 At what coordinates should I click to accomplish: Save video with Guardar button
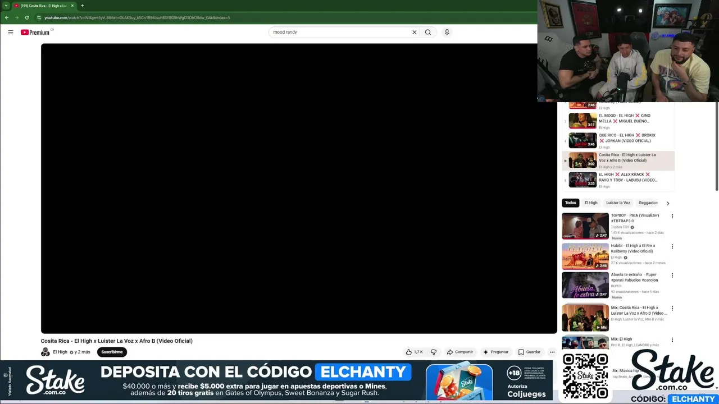(x=529, y=352)
